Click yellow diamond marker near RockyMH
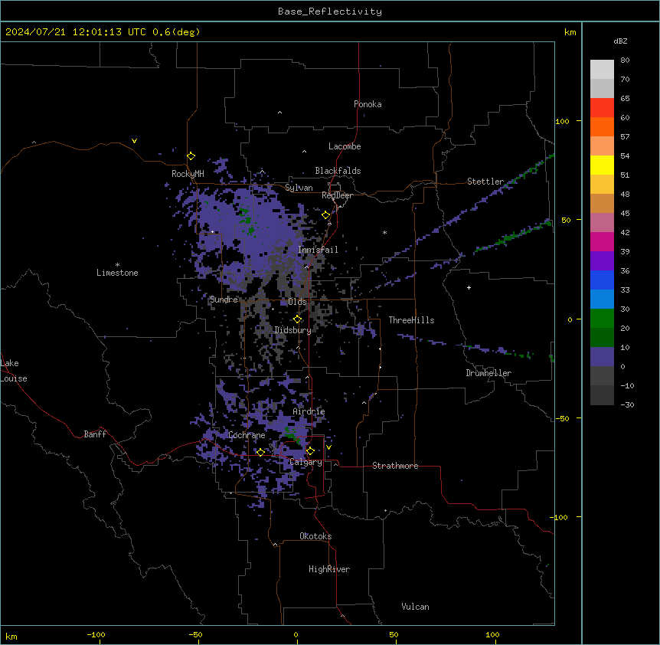 (x=191, y=156)
